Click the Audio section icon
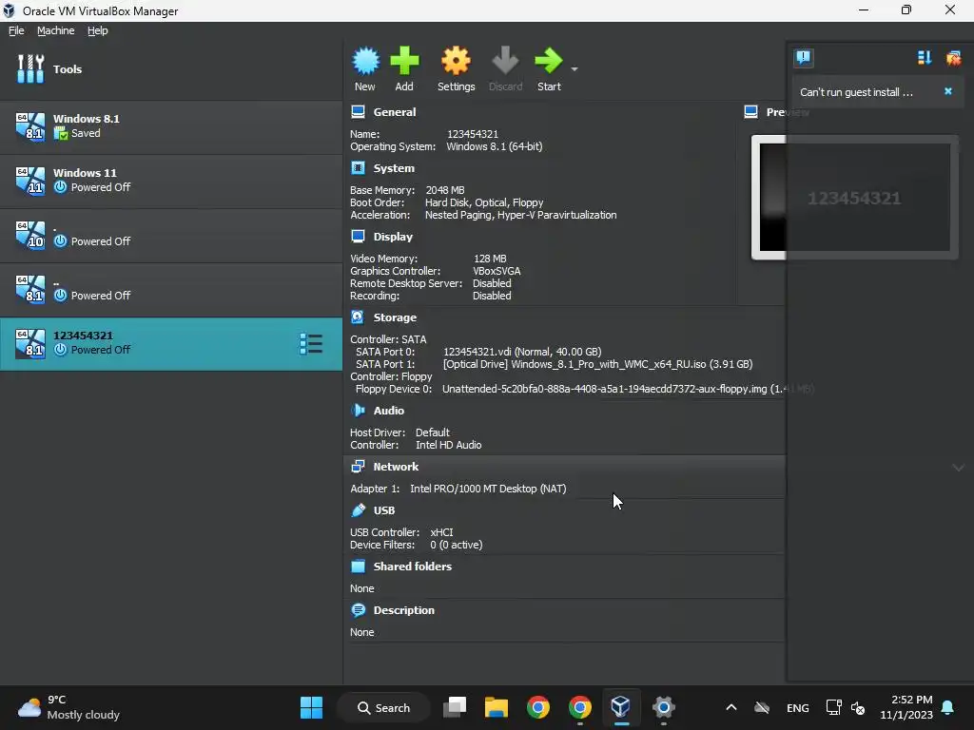The width and height of the screenshot is (974, 730). point(358,411)
